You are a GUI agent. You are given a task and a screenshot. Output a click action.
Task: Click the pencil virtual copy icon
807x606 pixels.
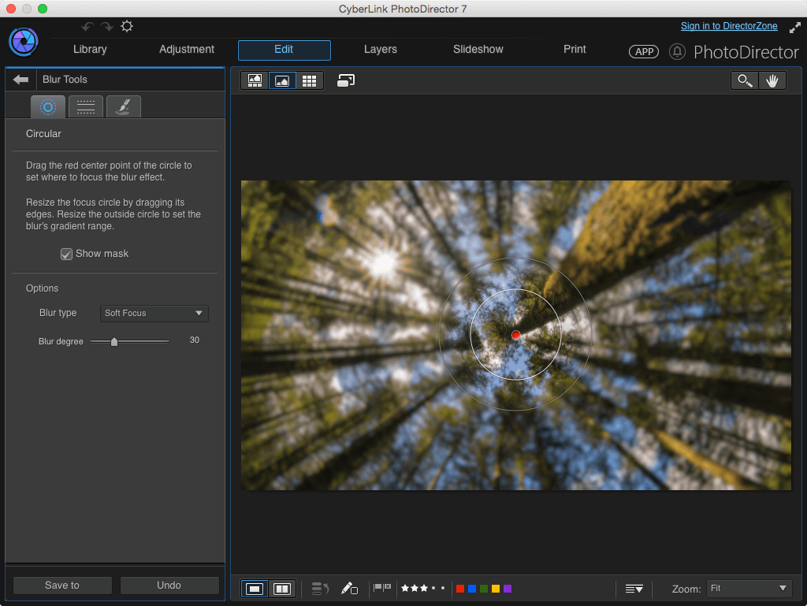[x=349, y=589]
